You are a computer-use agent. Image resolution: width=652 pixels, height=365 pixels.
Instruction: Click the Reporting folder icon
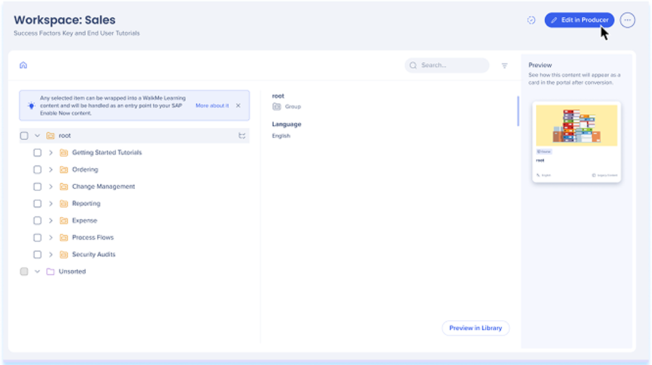click(x=64, y=203)
